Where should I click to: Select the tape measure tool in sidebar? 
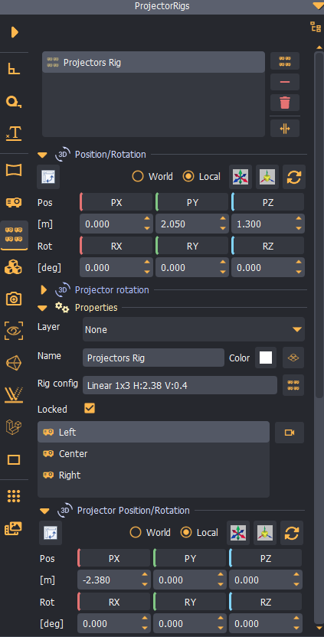(x=15, y=101)
